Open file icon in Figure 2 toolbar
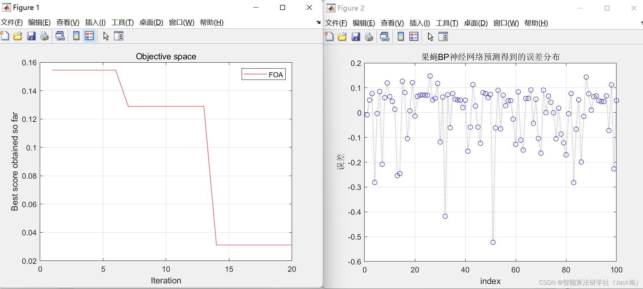This screenshot has width=643, height=289. pos(342,36)
